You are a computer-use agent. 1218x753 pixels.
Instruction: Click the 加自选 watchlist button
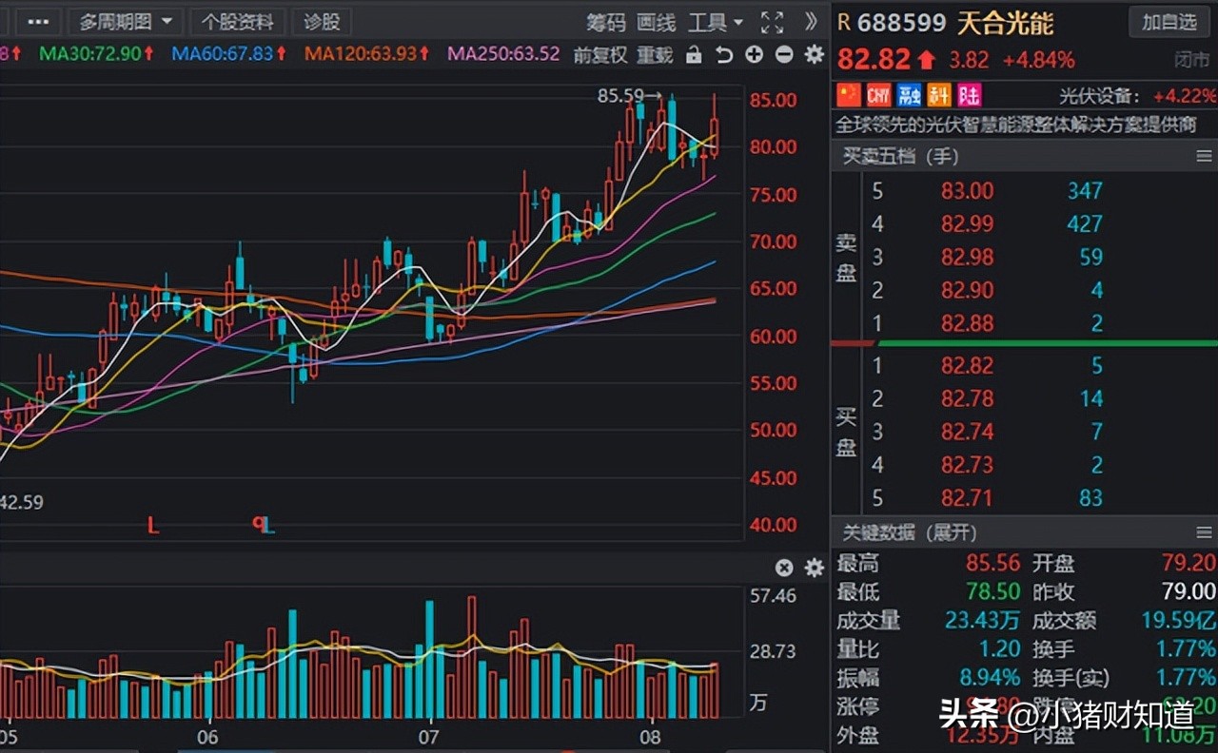1169,22
